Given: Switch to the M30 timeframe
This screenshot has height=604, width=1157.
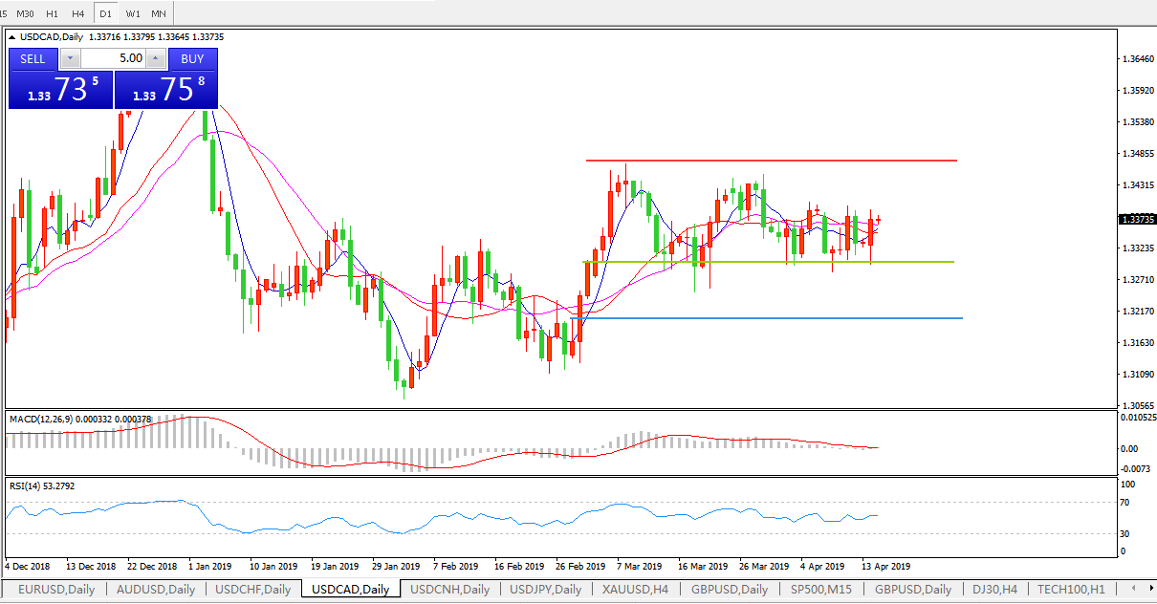Looking at the screenshot, I should click(x=26, y=13).
